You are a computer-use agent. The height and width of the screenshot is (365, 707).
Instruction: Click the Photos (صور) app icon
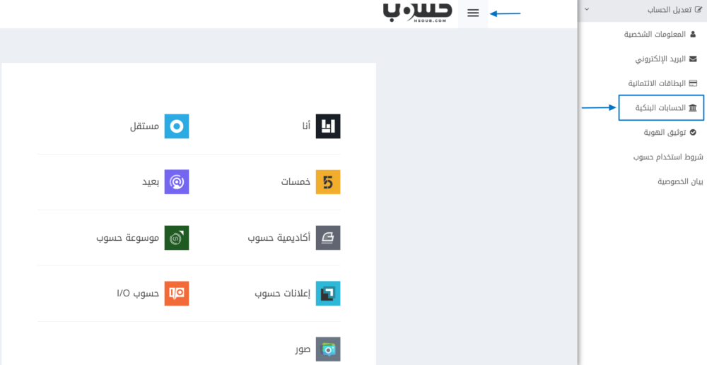(x=328, y=349)
